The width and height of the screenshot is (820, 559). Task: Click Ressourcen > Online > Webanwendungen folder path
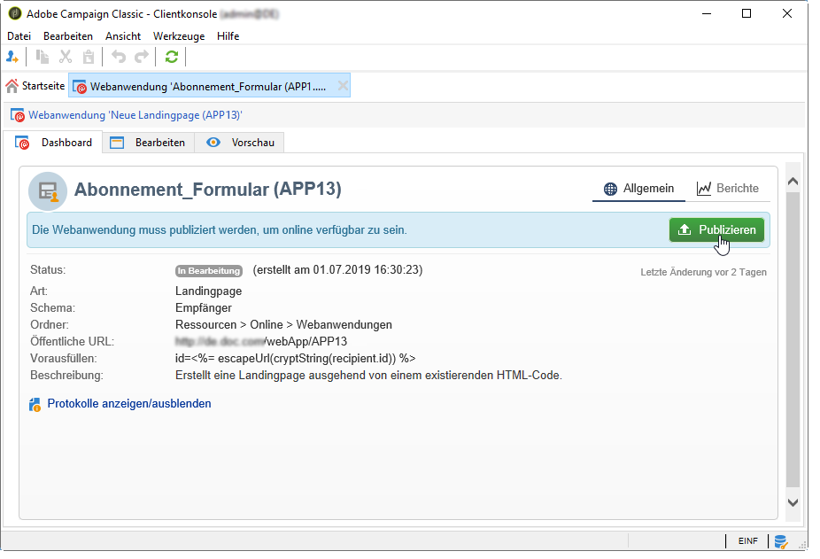(283, 324)
